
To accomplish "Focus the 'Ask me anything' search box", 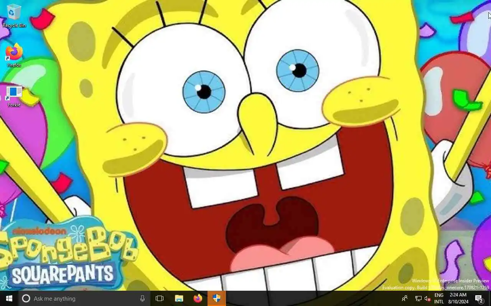I will (x=84, y=298).
